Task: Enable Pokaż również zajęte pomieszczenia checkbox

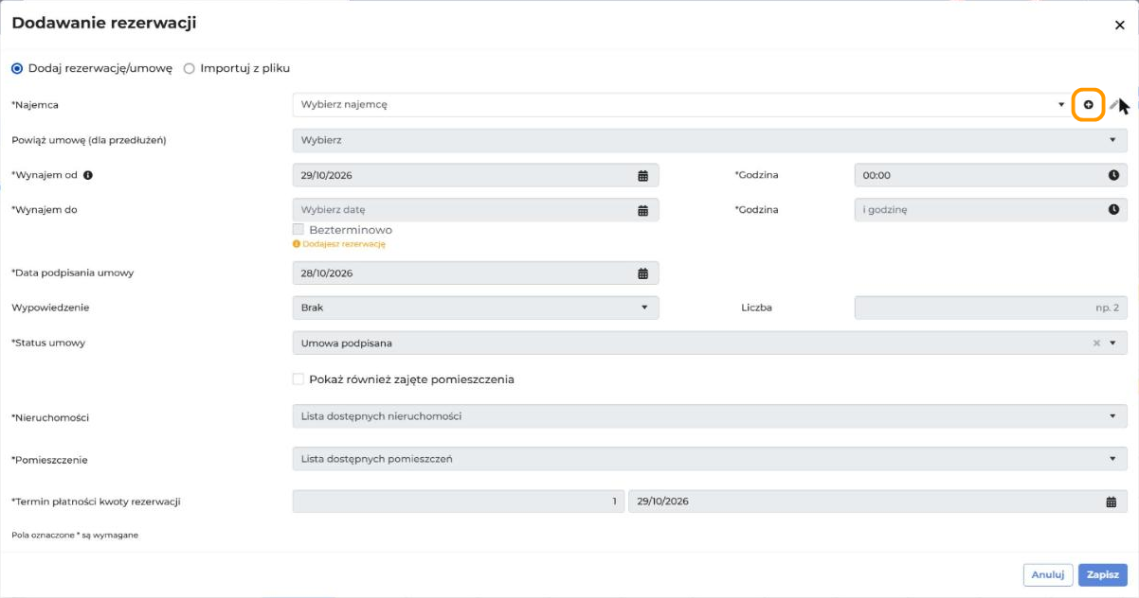Action: click(298, 379)
